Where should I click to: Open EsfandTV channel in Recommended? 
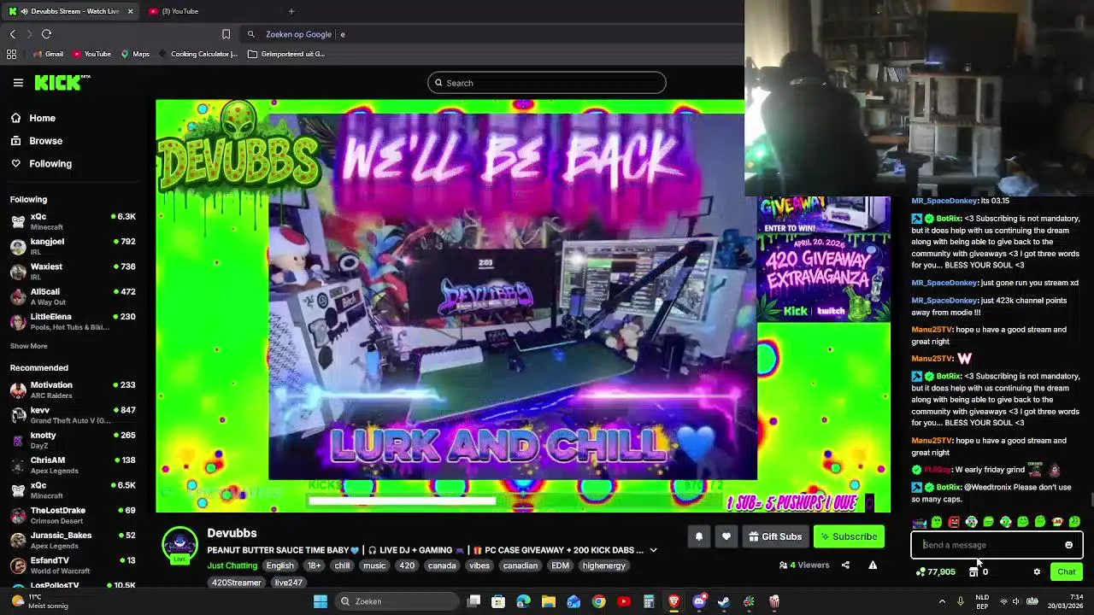tap(74, 565)
